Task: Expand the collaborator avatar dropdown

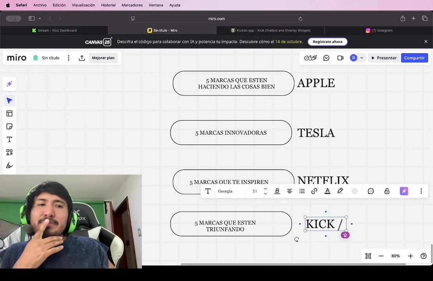Action: 362,58
